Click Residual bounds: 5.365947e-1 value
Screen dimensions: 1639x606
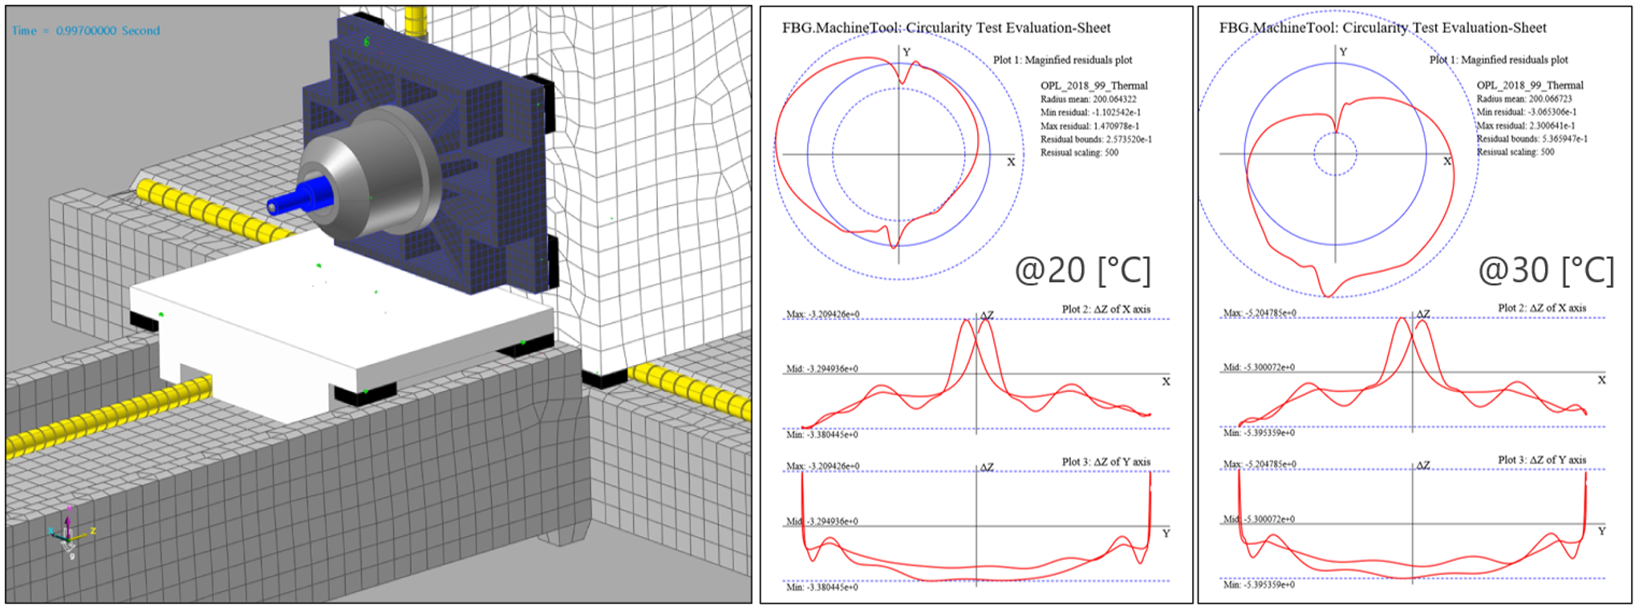coord(1531,139)
